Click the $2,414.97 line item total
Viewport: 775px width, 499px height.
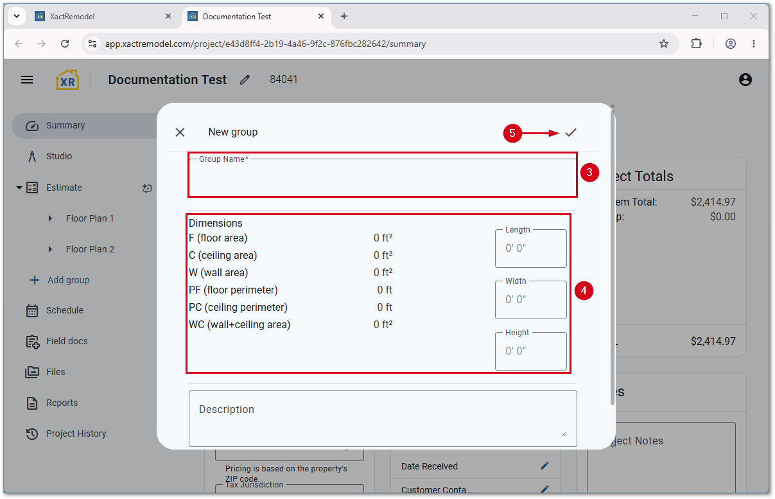coord(713,202)
